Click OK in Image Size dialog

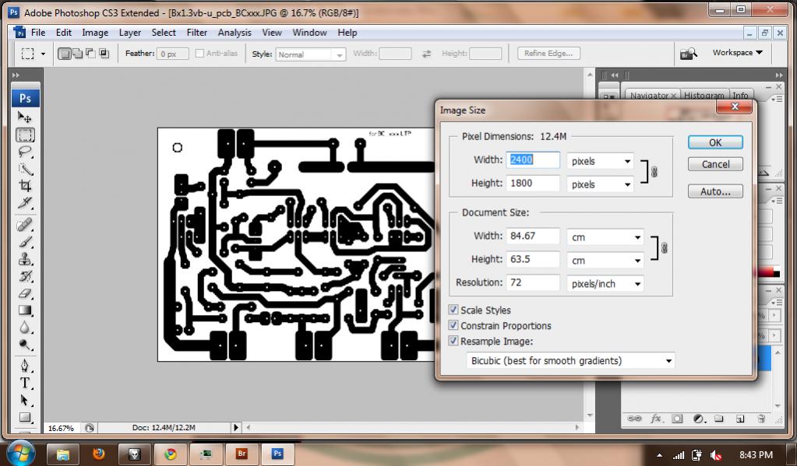[715, 142]
